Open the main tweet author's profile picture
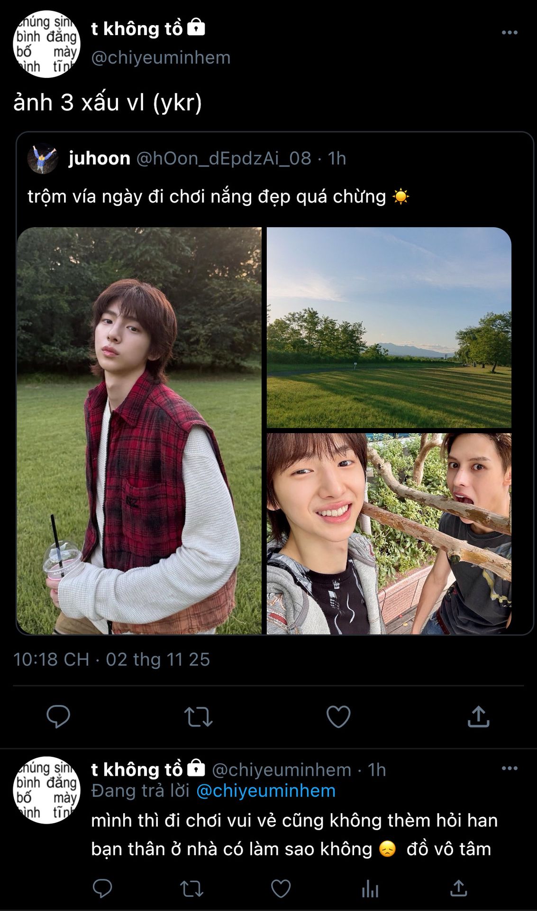 pos(46,44)
